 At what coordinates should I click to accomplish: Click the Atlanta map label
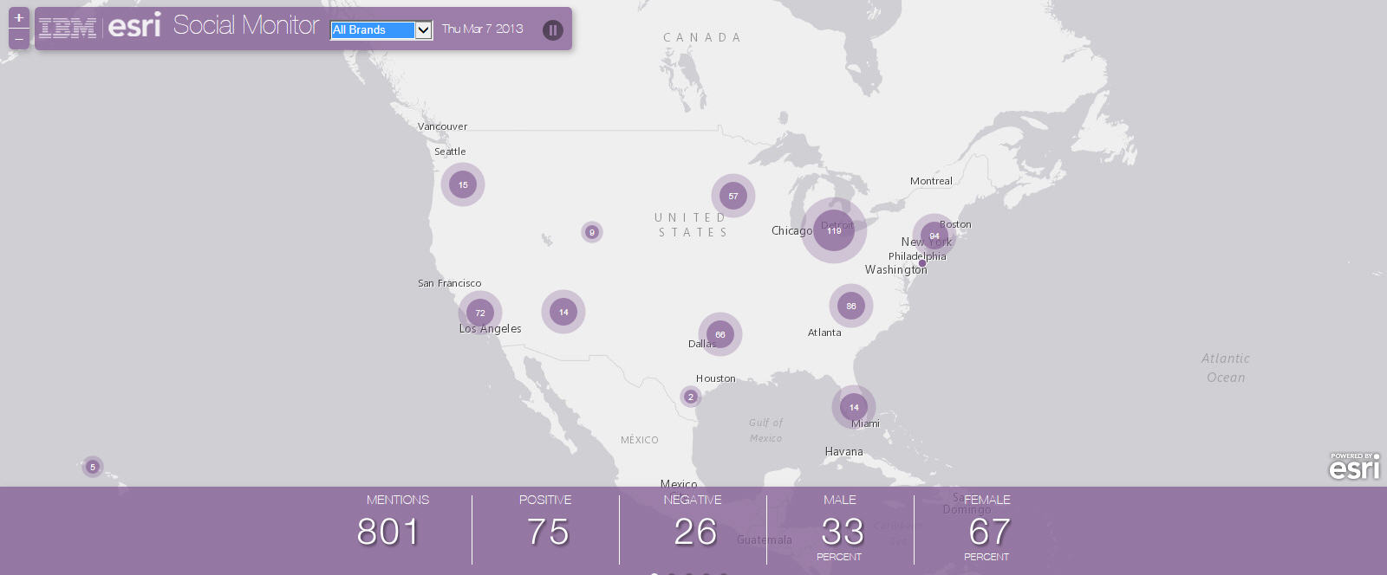[x=824, y=333]
